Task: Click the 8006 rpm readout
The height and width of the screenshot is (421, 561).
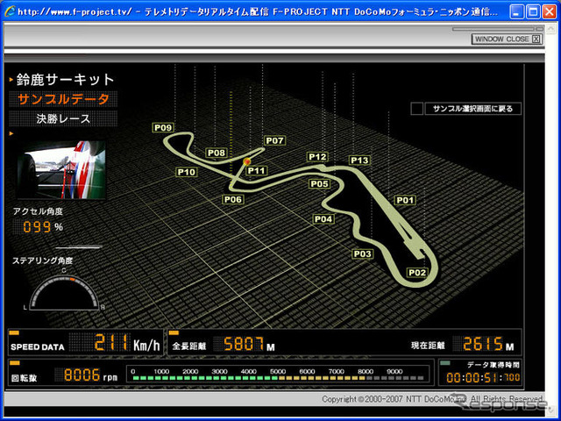Action: 90,375
